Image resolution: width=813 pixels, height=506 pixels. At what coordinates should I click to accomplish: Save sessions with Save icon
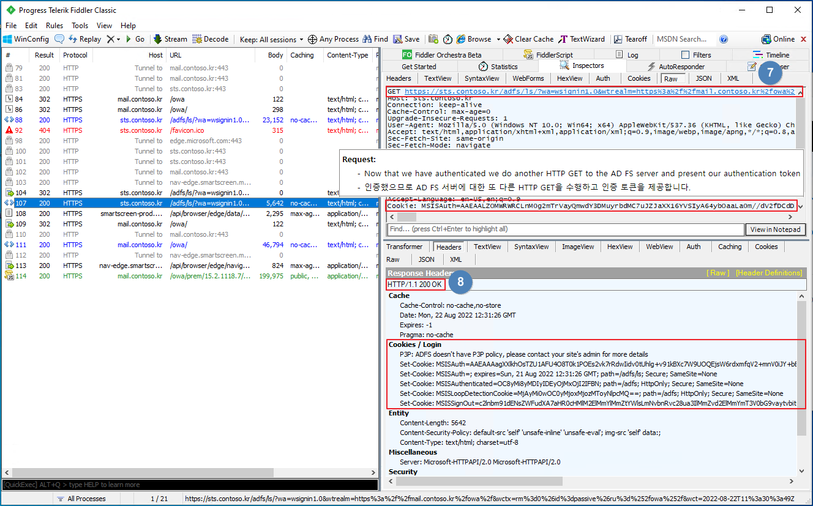point(406,39)
